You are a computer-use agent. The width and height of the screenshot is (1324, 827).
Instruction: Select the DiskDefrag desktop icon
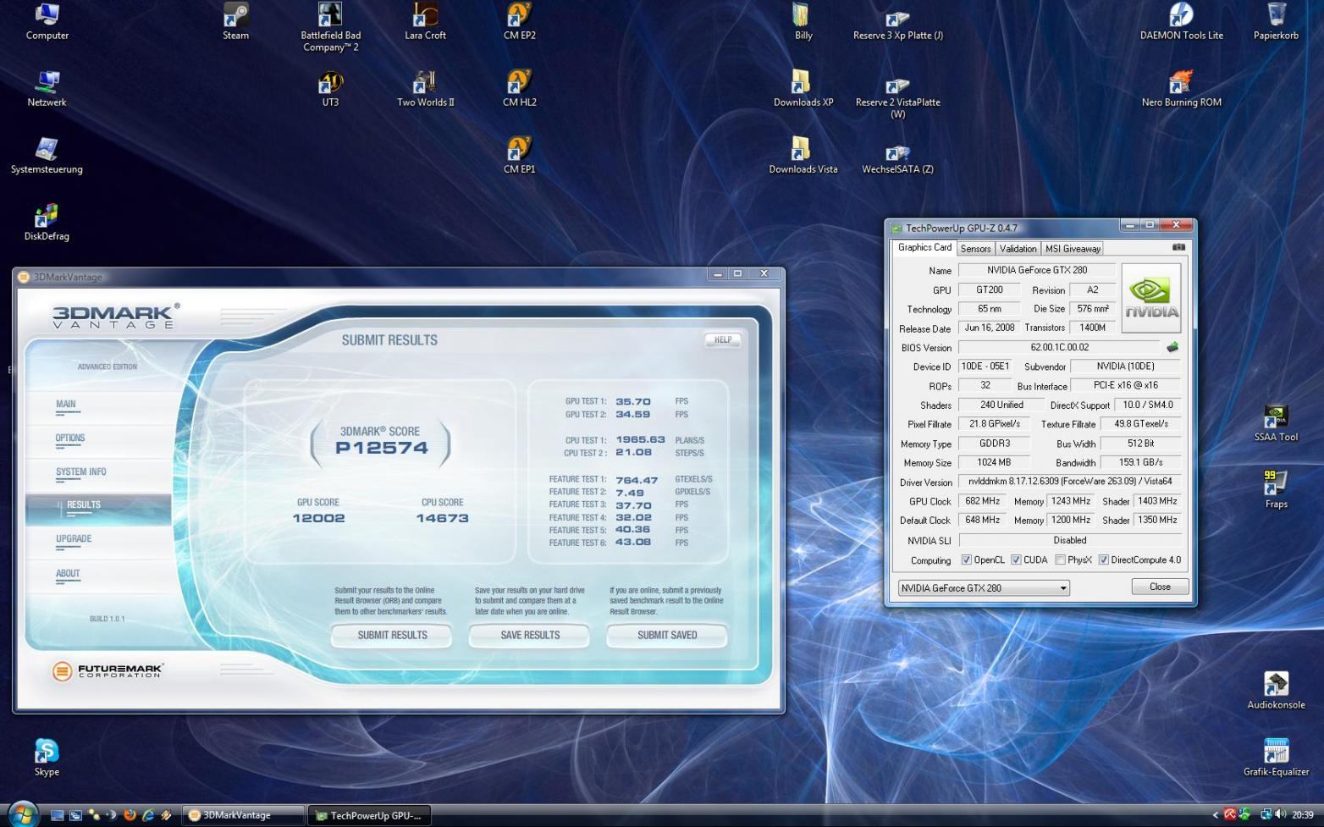click(x=47, y=223)
